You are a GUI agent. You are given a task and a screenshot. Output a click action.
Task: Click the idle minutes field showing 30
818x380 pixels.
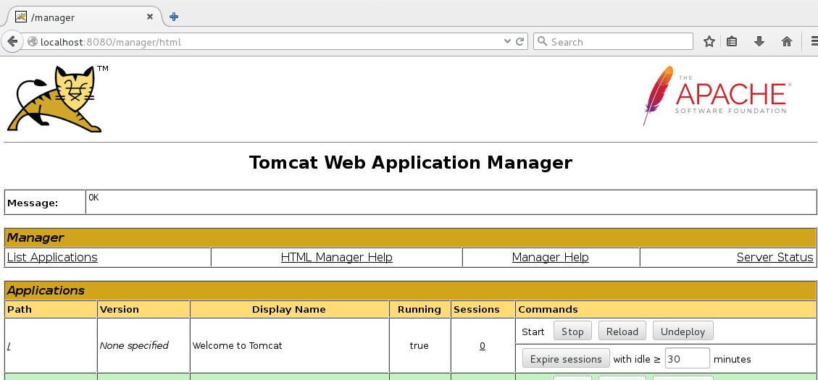point(687,359)
